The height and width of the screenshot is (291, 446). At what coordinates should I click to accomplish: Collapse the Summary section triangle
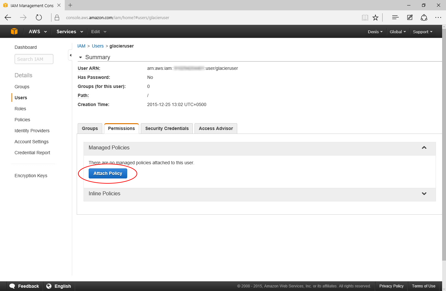point(81,58)
